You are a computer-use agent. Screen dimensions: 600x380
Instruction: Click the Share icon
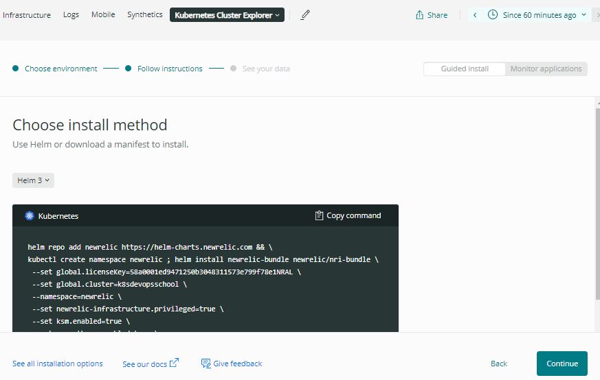pos(419,15)
